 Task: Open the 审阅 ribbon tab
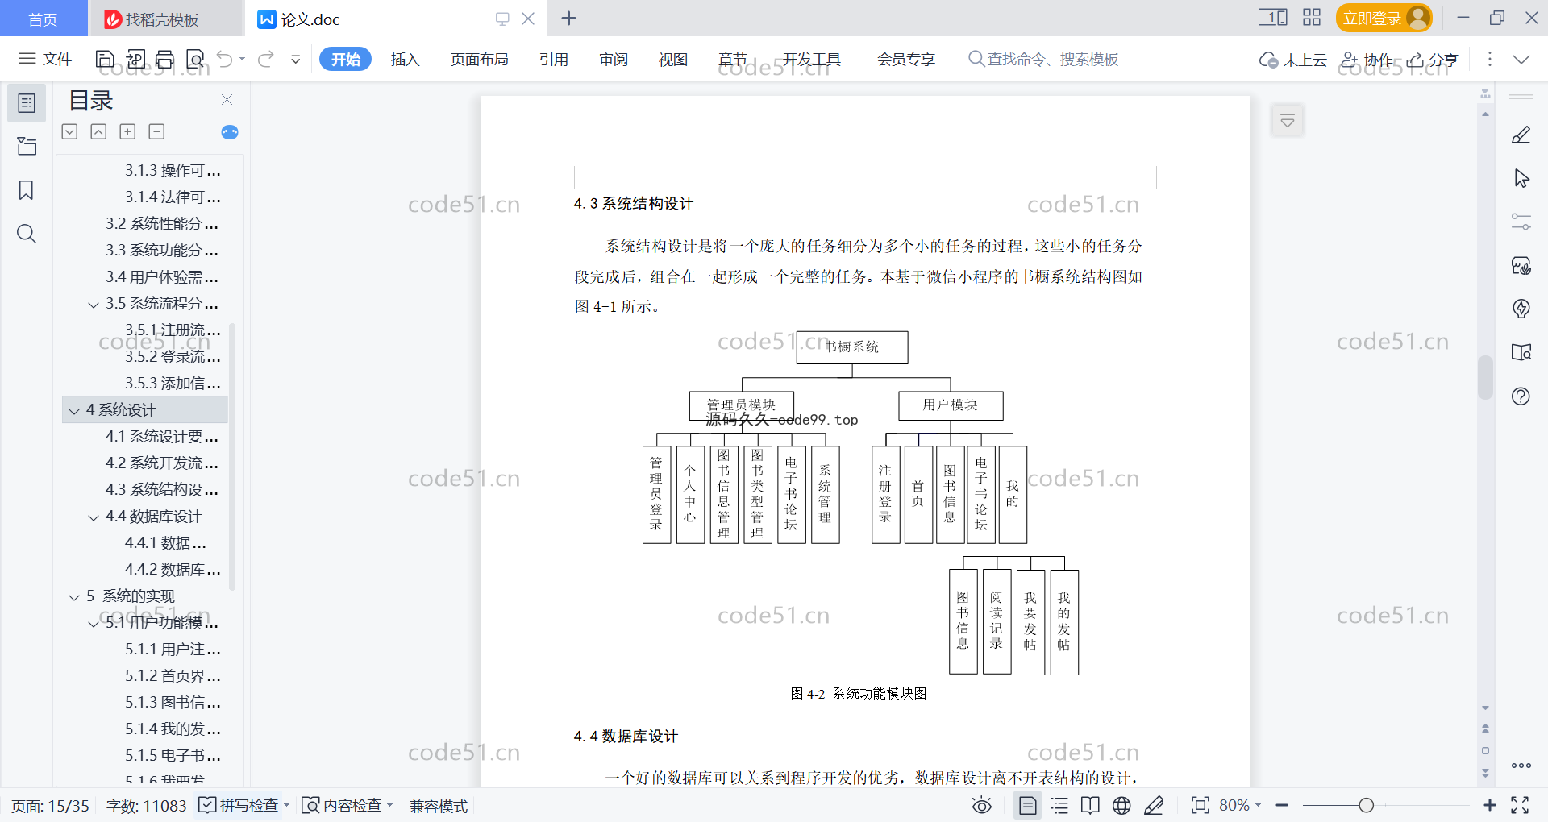(x=614, y=59)
